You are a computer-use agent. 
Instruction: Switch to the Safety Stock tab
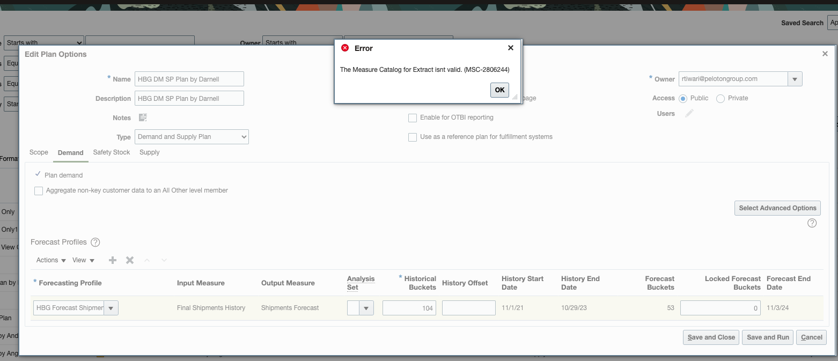pyautogui.click(x=111, y=152)
